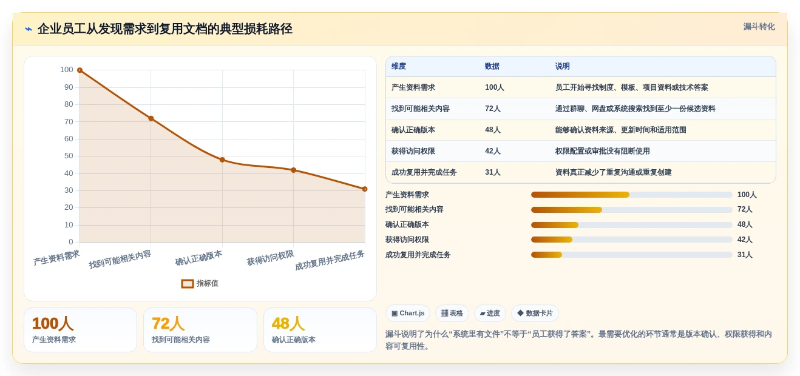Select the chart point at value 72
Viewport: 800px width, 376px height.
coord(151,118)
